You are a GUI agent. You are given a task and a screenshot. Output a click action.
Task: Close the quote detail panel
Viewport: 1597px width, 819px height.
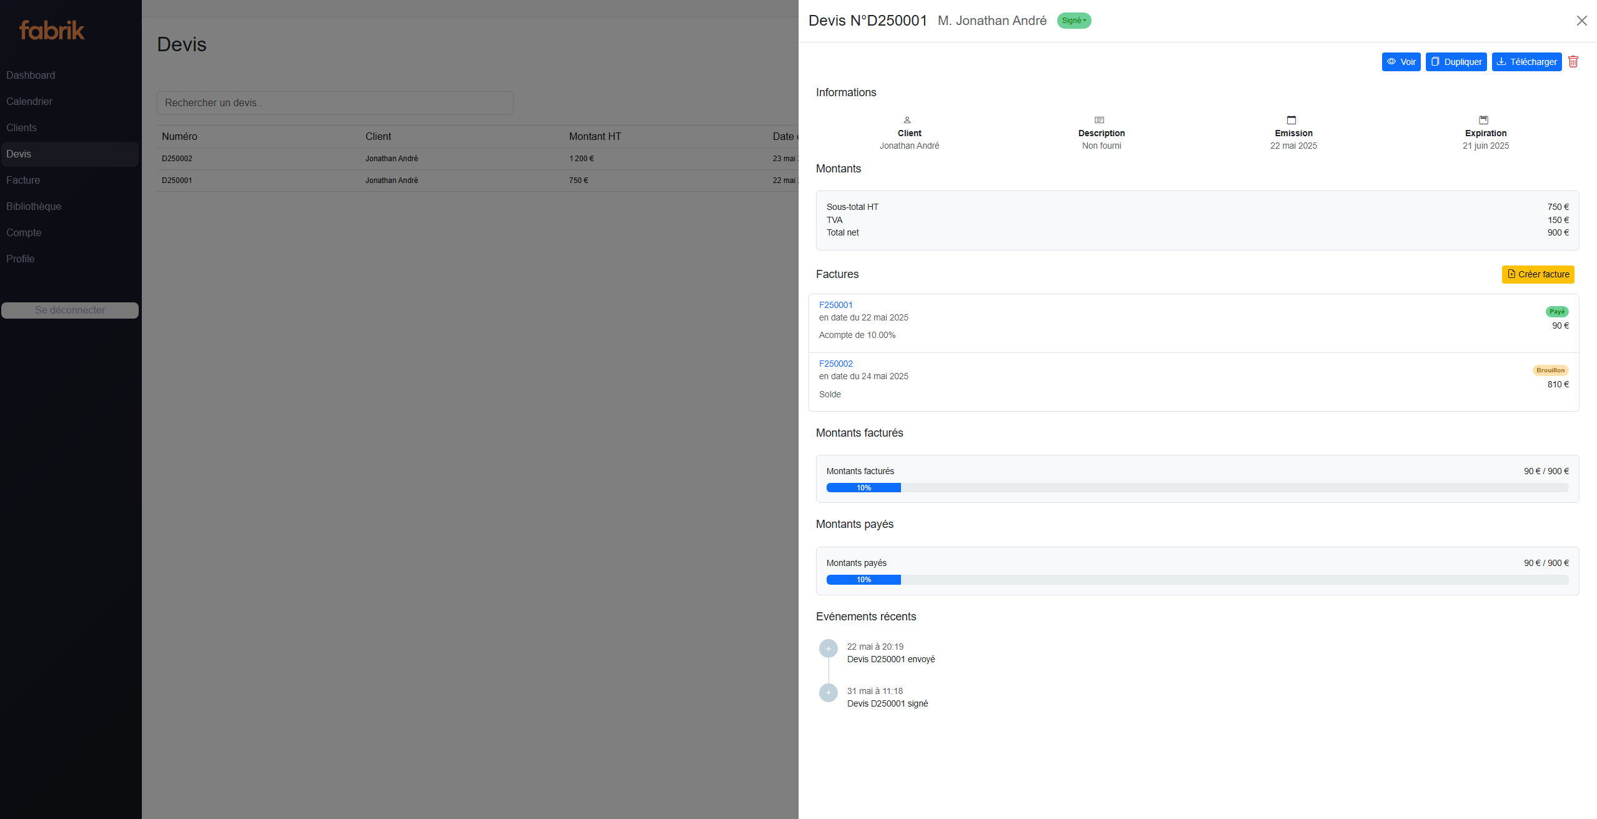click(x=1581, y=21)
